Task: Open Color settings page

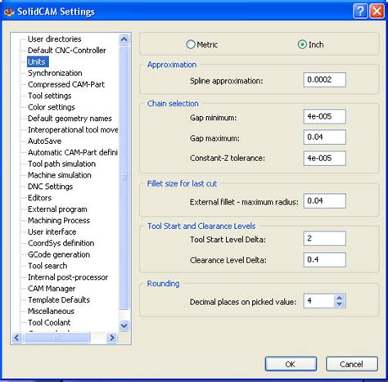Action: coord(52,107)
